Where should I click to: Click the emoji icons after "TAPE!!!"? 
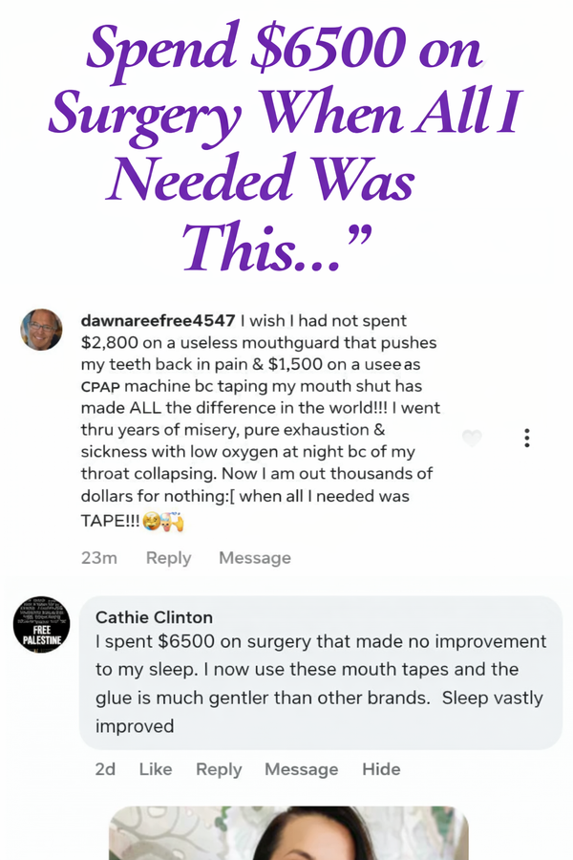pyautogui.click(x=163, y=522)
